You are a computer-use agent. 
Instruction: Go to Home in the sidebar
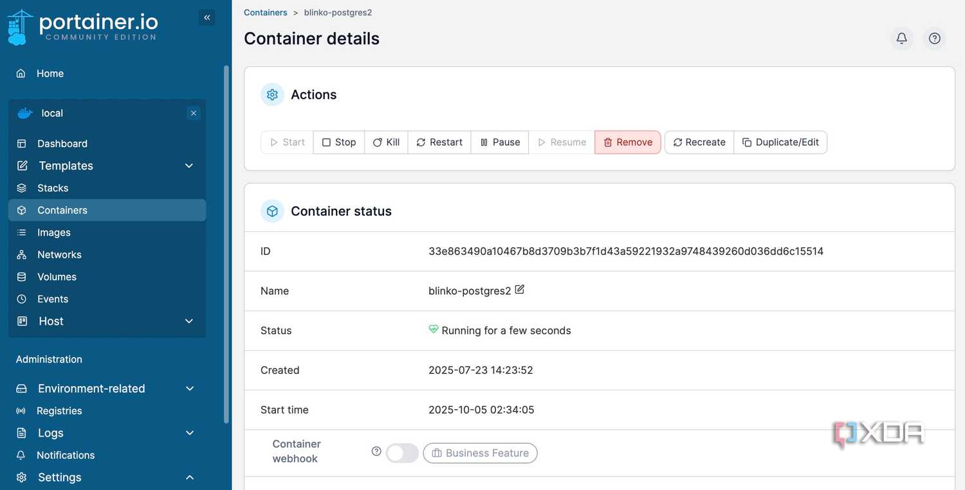[107, 73]
